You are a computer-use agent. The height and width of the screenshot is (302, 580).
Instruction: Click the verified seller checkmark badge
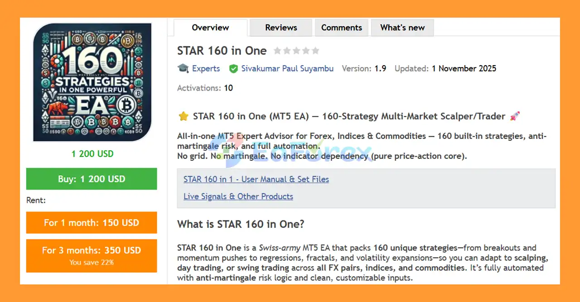[234, 68]
